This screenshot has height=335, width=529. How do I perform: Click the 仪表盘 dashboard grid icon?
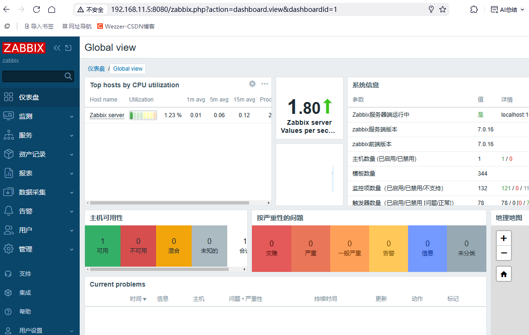click(x=9, y=97)
